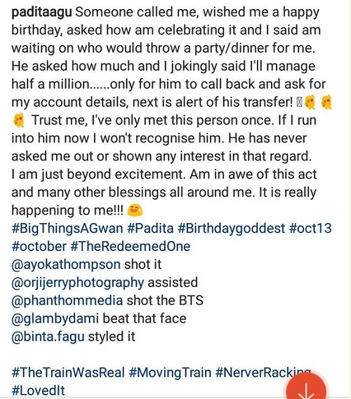
Task: Tap the #Birthdaygoddest hashtag
Action: (231, 229)
